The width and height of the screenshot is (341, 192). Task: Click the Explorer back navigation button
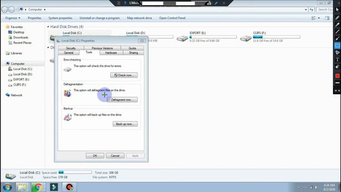5,10
